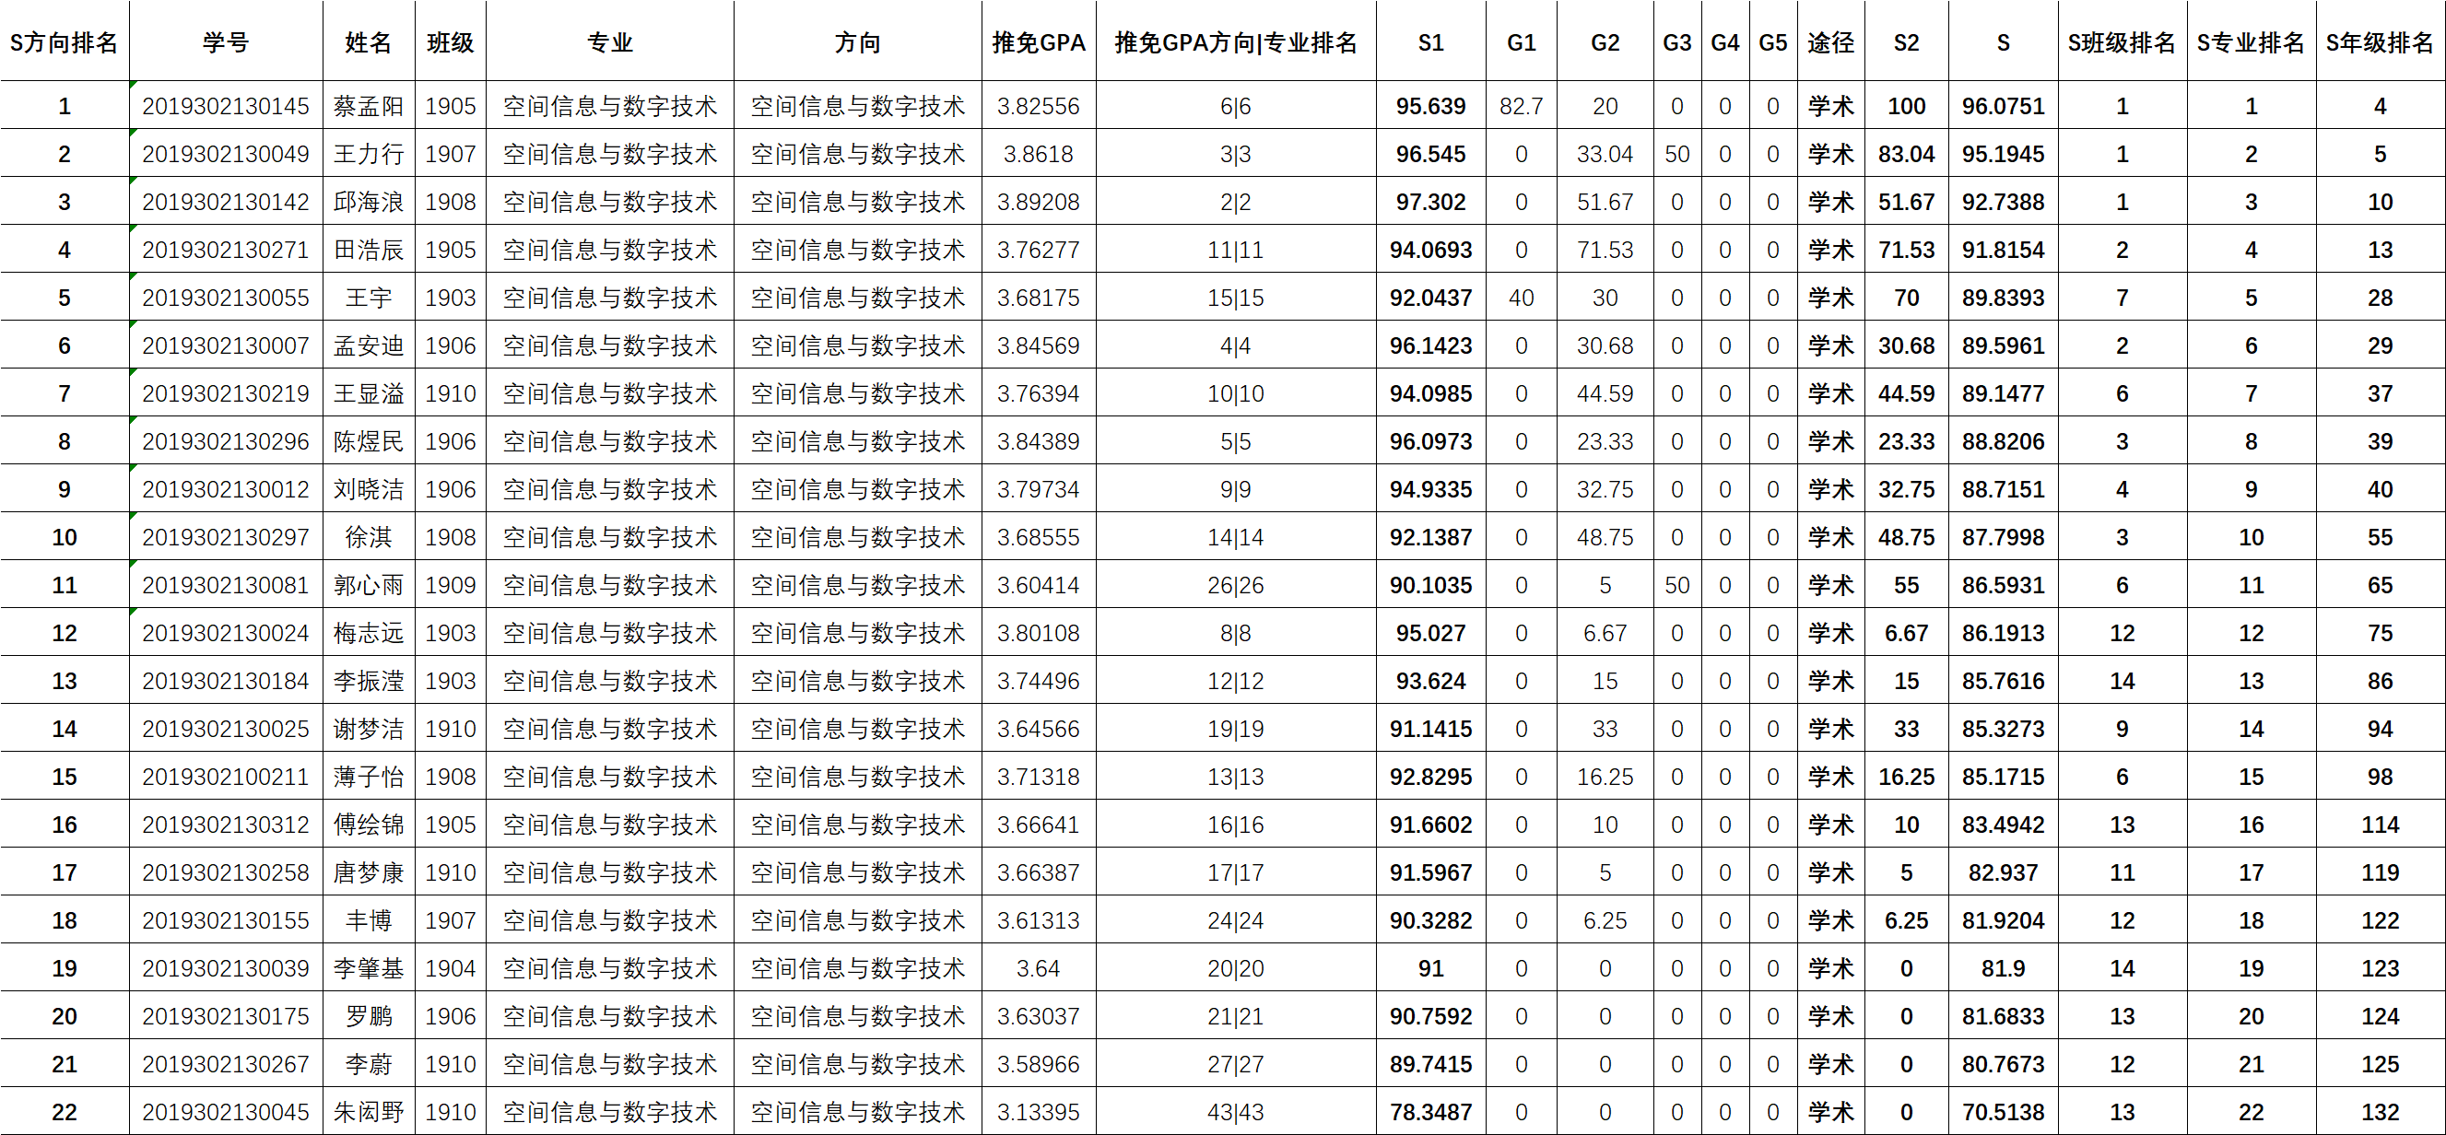Click S value 86.5931
This screenshot has height=1135, width=2446.
[x=2004, y=586]
